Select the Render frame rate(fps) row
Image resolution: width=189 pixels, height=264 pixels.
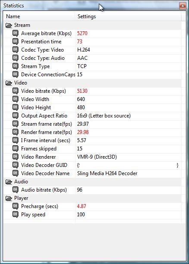(x=92, y=132)
